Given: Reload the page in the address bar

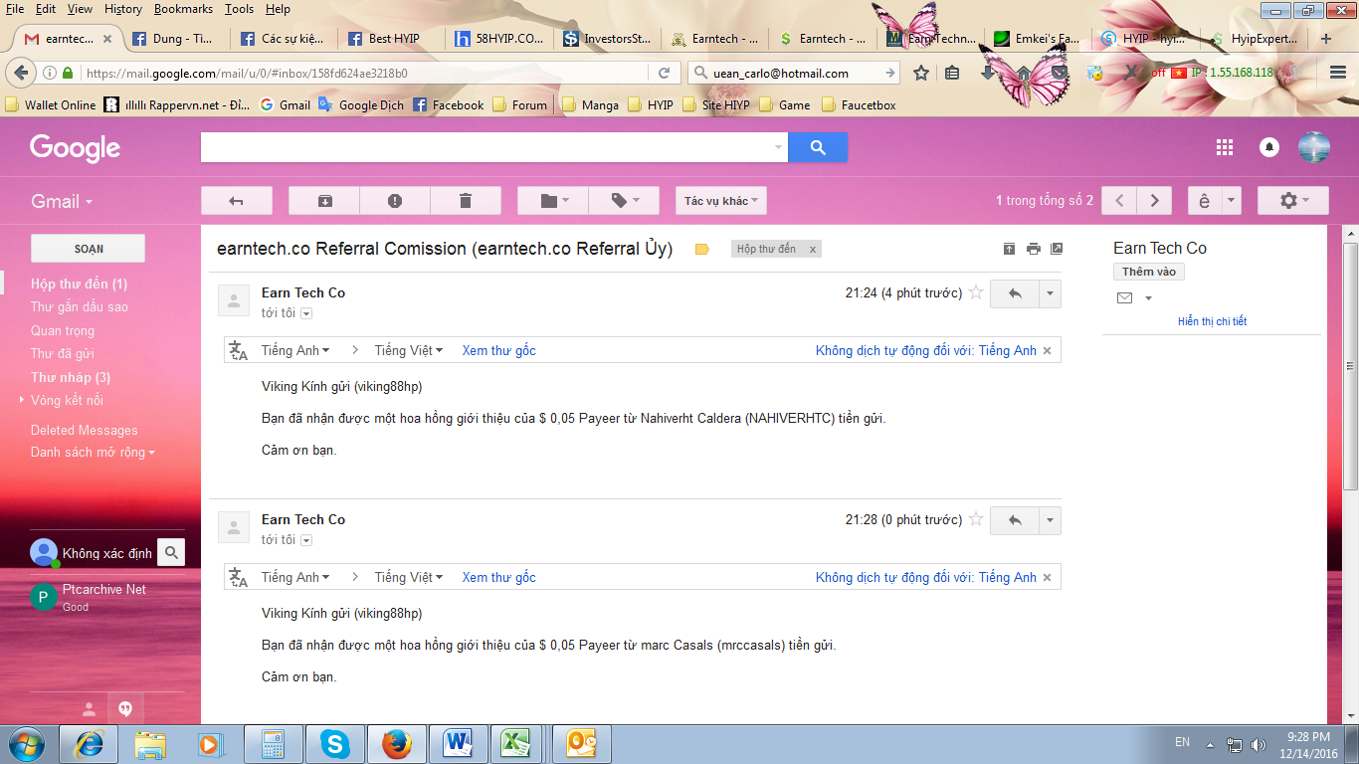Looking at the screenshot, I should click(x=664, y=73).
